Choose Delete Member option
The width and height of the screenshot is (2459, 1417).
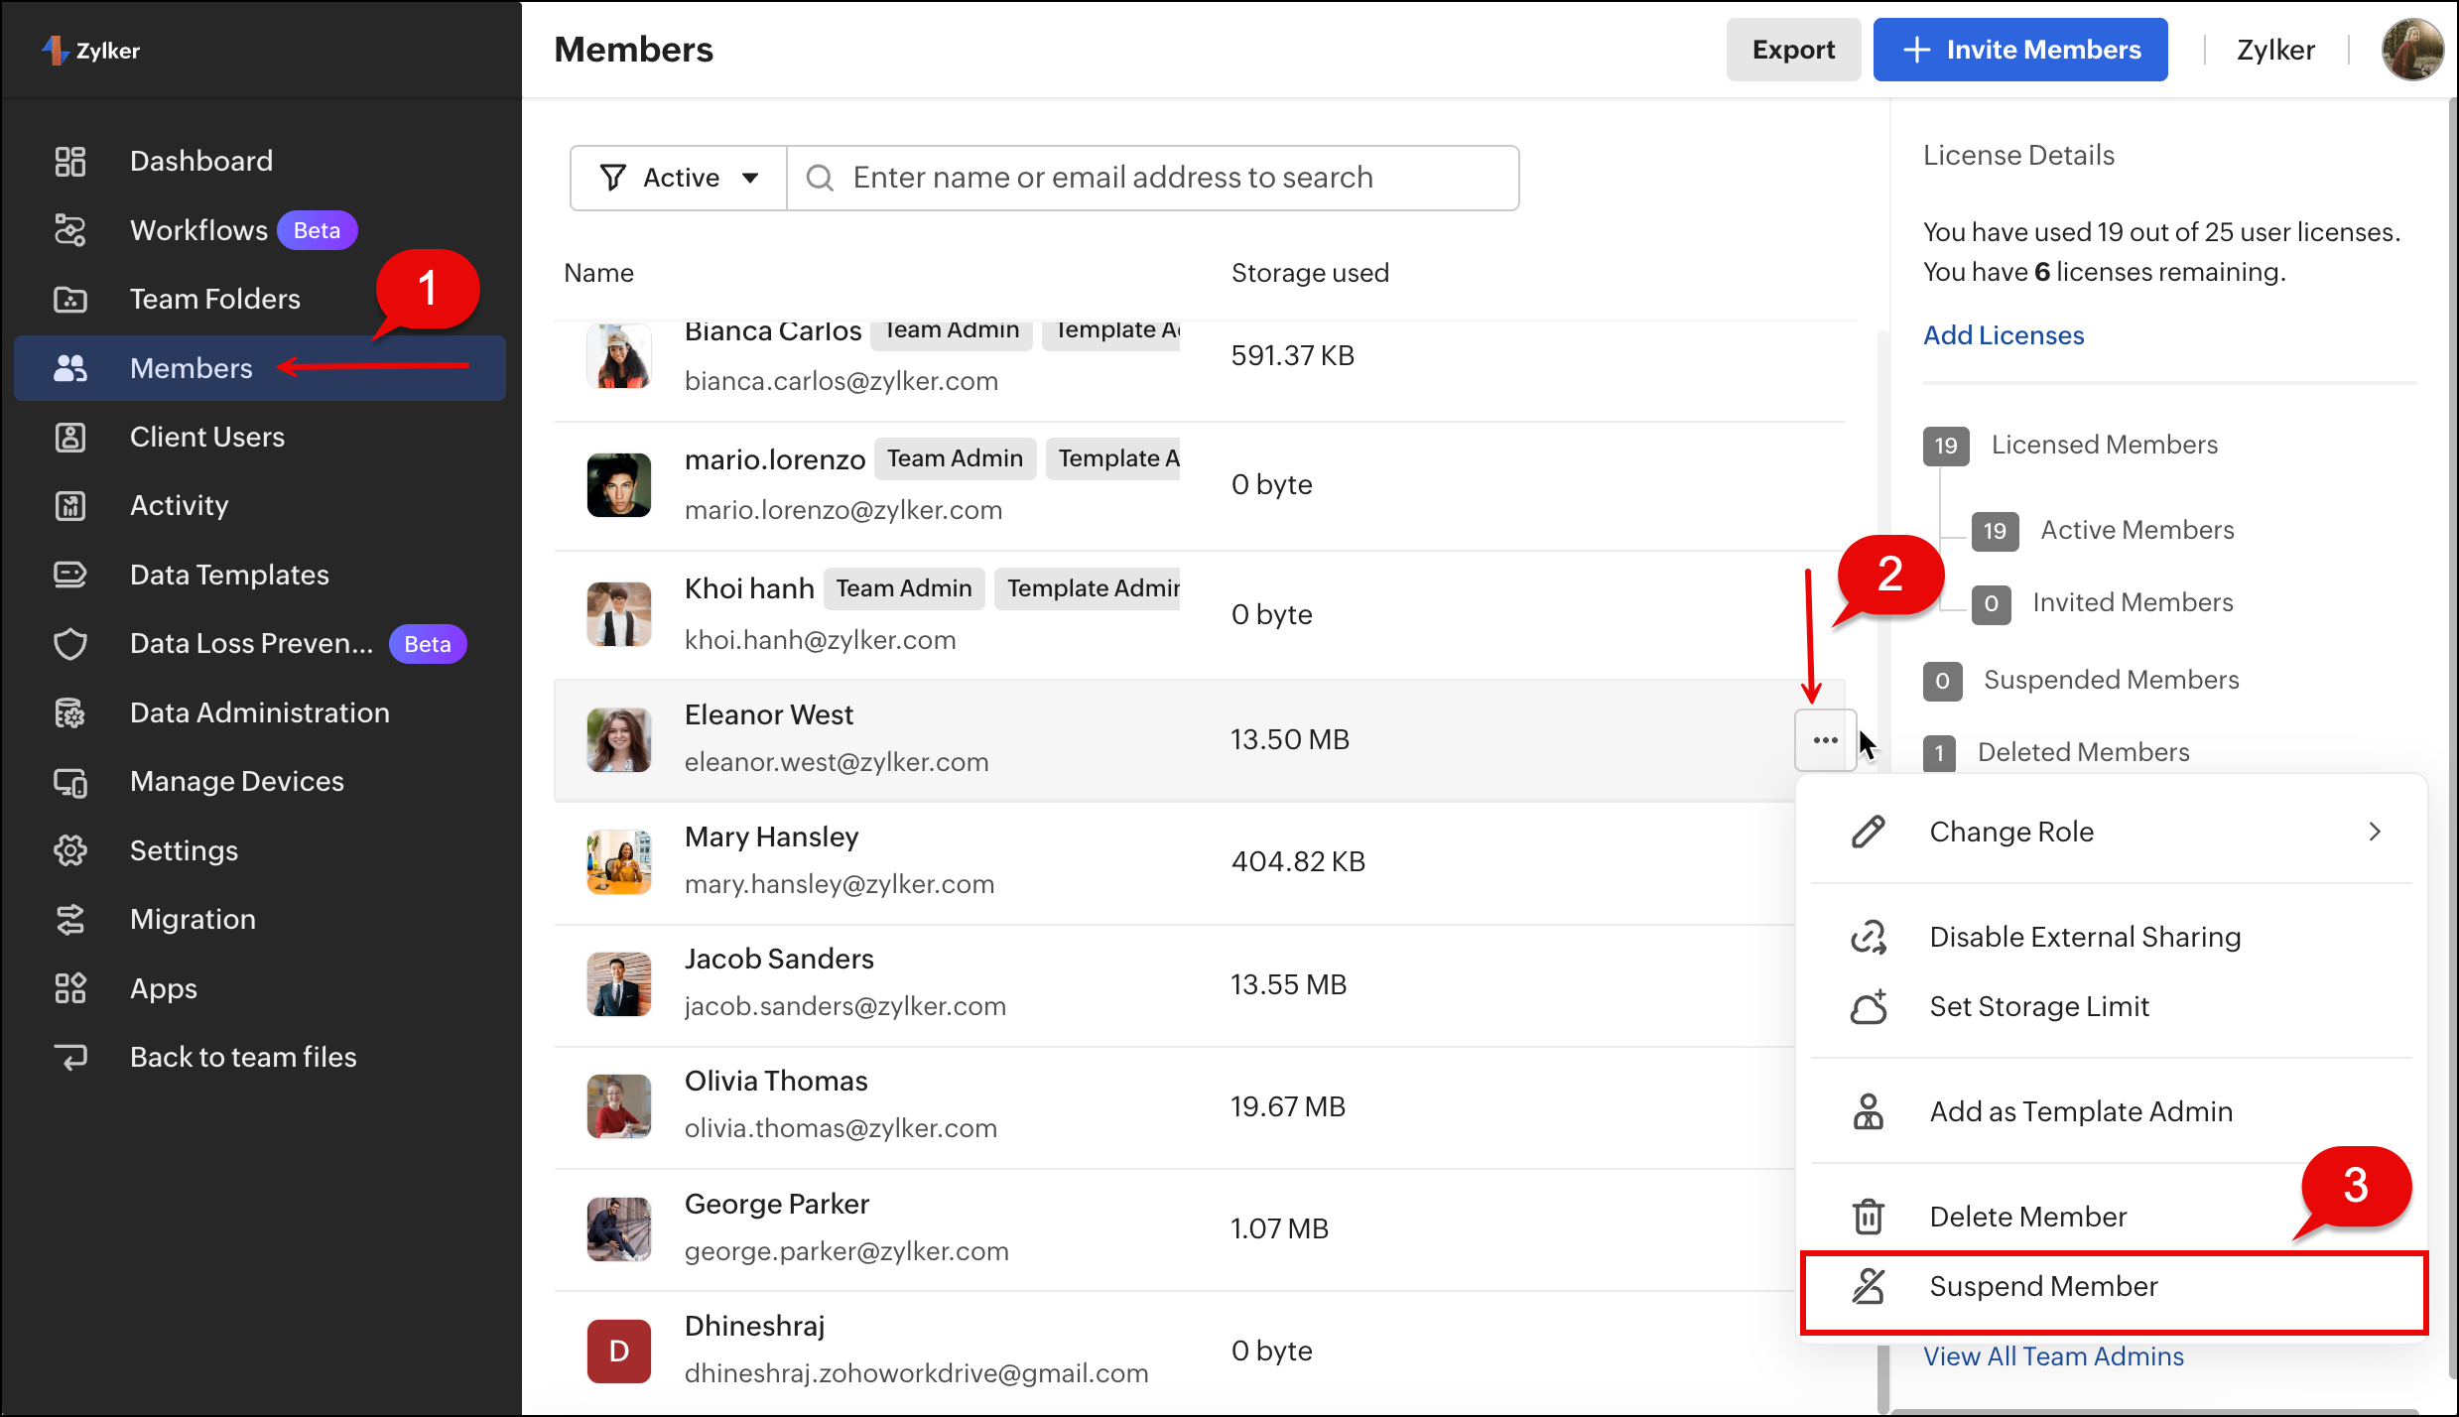coord(2027,1217)
